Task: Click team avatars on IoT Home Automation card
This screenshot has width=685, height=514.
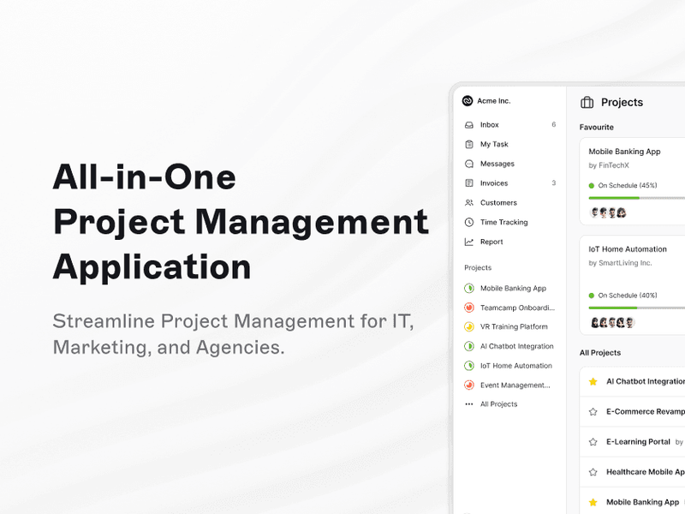Action: [x=612, y=323]
